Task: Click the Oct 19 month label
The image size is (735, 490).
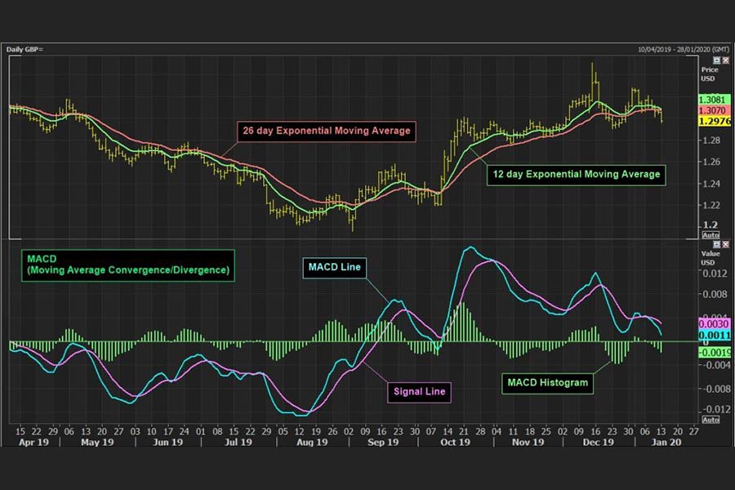Action: [455, 442]
